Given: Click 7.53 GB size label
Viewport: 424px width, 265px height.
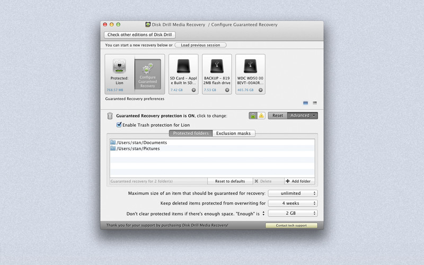Looking at the screenshot, I should tap(210, 90).
